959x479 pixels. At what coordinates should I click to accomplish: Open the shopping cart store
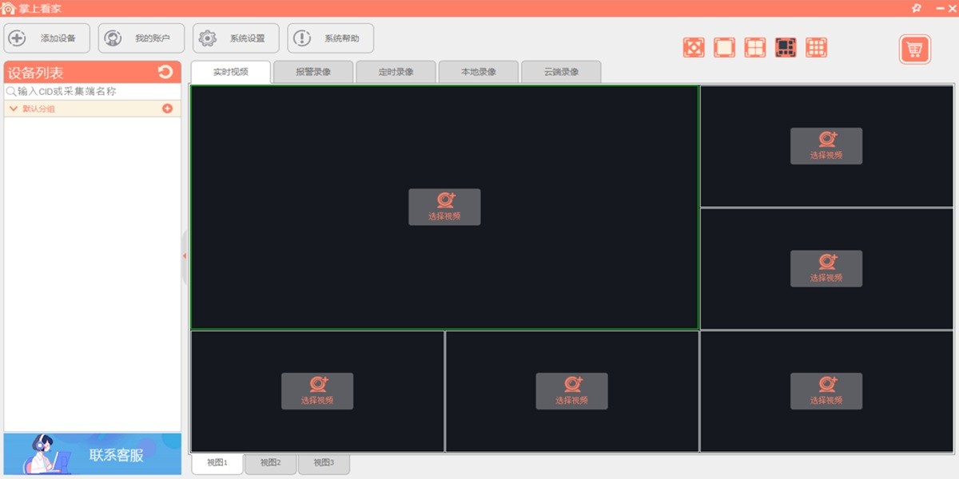pyautogui.click(x=915, y=49)
